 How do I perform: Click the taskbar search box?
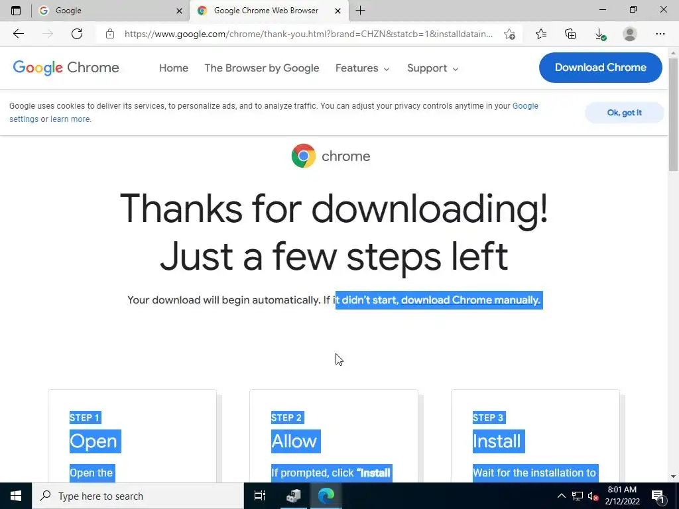tap(138, 496)
